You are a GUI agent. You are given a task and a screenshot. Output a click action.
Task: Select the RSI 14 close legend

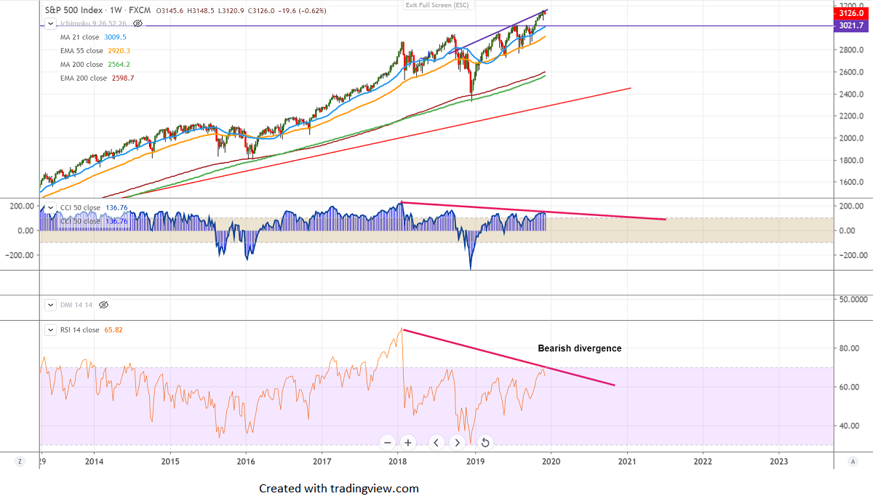pyautogui.click(x=92, y=329)
